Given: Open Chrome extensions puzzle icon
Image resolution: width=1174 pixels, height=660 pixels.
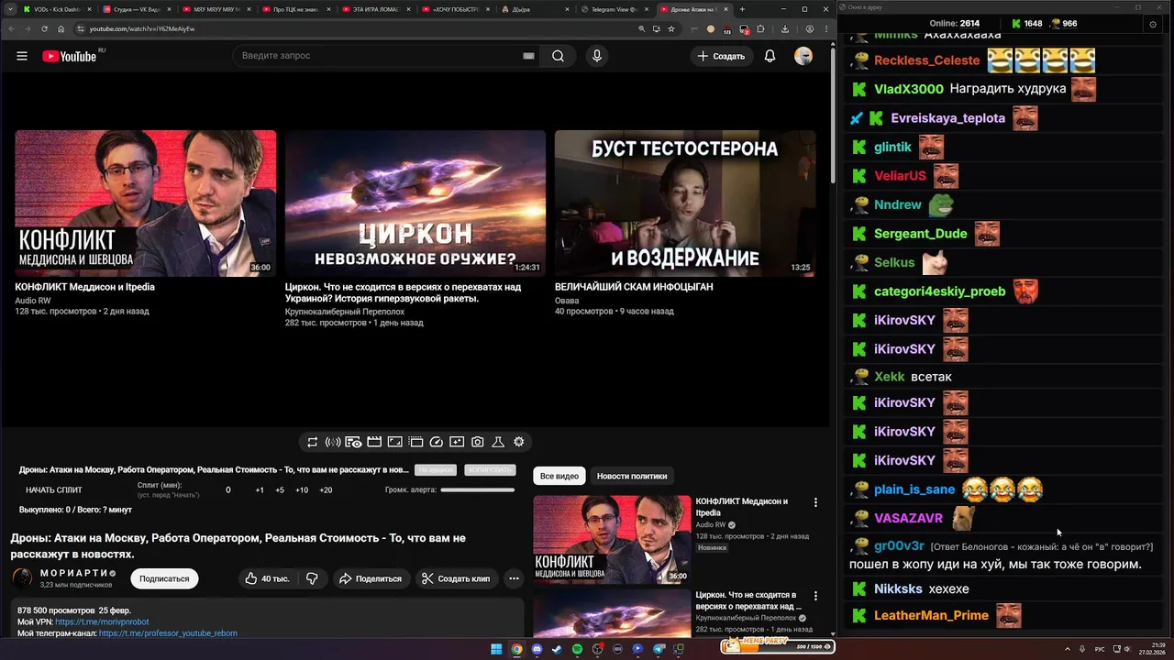Looking at the screenshot, I should point(760,28).
